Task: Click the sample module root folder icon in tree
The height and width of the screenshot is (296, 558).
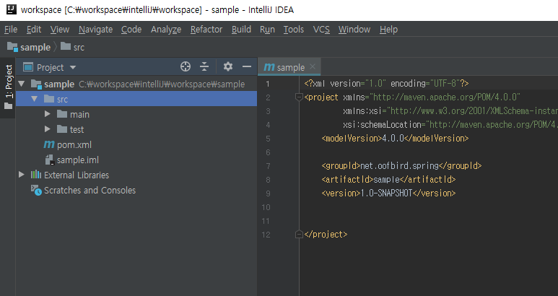Action: click(36, 84)
